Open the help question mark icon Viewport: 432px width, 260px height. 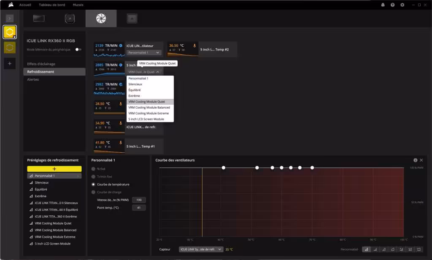(393, 5)
